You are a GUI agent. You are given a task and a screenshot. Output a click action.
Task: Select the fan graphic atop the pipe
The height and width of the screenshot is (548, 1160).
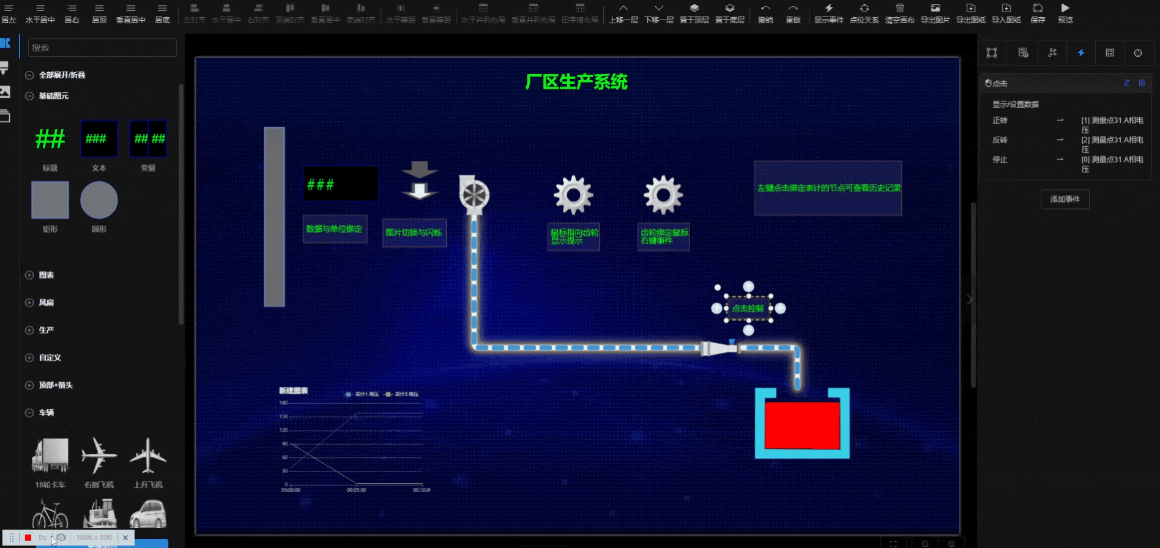tap(474, 194)
